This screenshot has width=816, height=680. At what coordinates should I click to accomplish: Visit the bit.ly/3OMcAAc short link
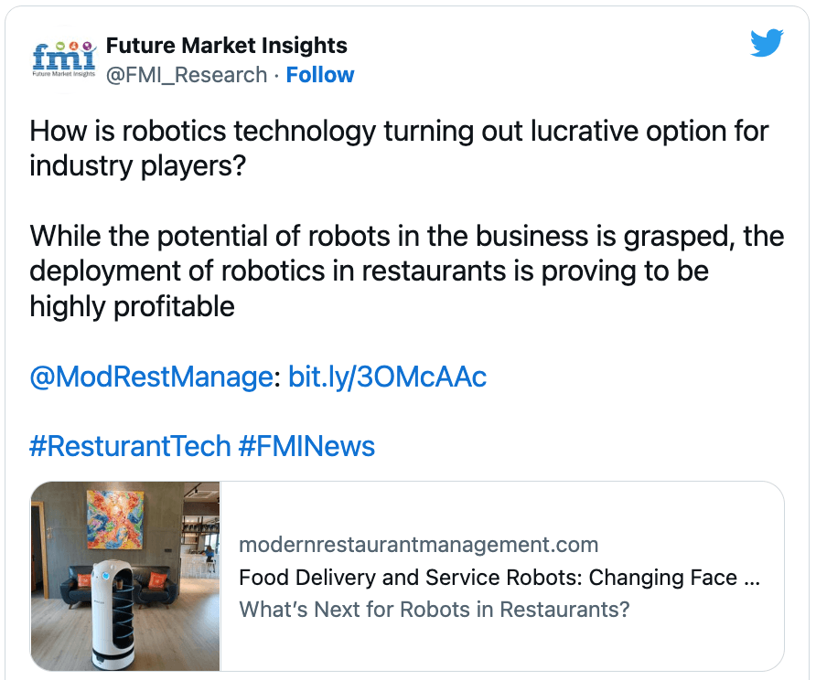pyautogui.click(x=387, y=377)
